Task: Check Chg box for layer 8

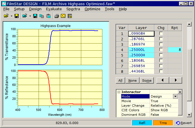Action: (161, 71)
